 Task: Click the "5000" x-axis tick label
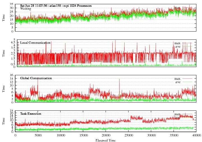coord(38,136)
